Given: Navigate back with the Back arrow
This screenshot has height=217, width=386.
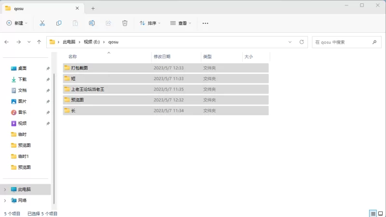Looking at the screenshot, I should [x=7, y=42].
